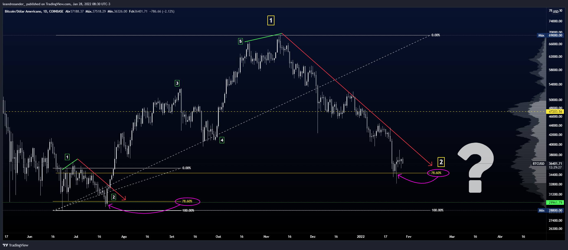
Task: Click the 74000.00 price axis tick
Action: [x=555, y=21]
